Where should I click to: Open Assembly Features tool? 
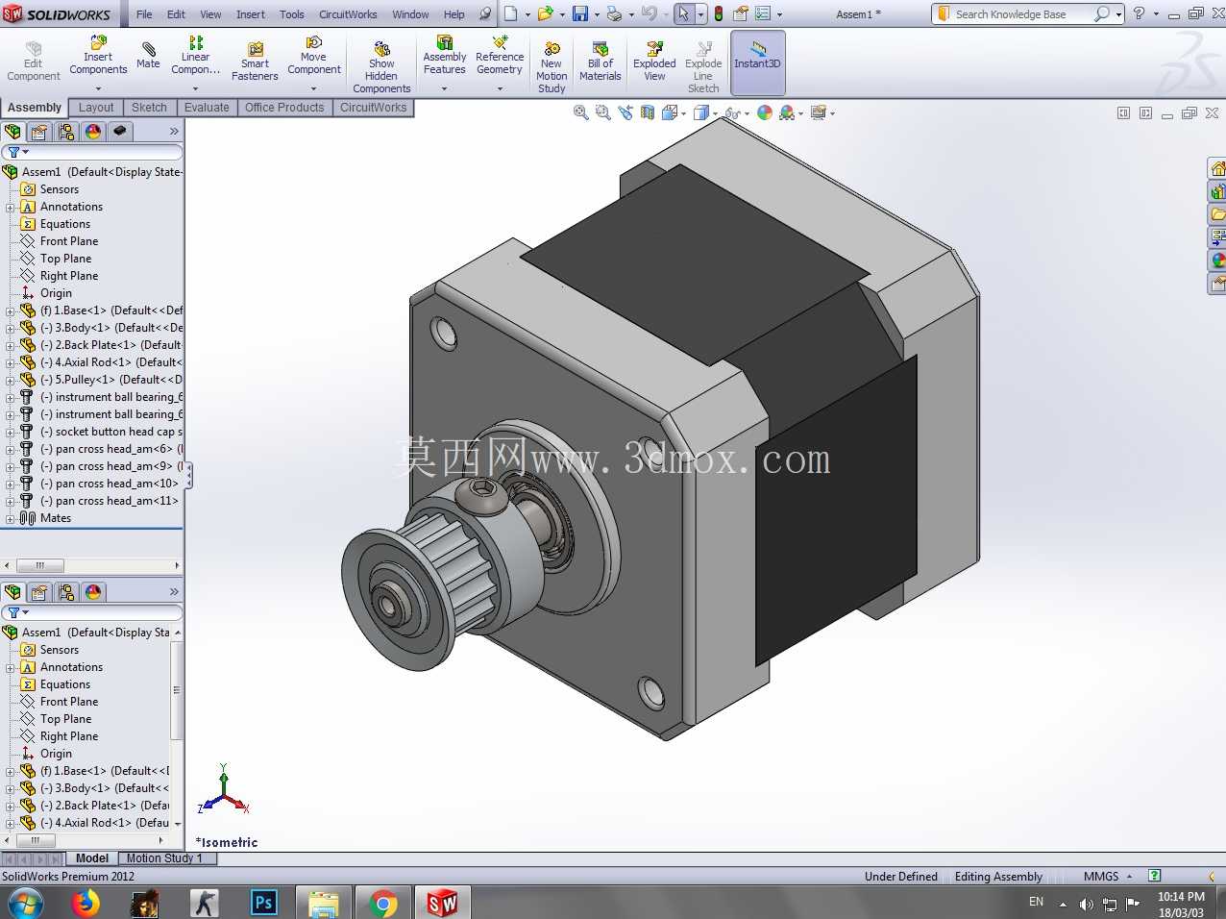click(444, 57)
